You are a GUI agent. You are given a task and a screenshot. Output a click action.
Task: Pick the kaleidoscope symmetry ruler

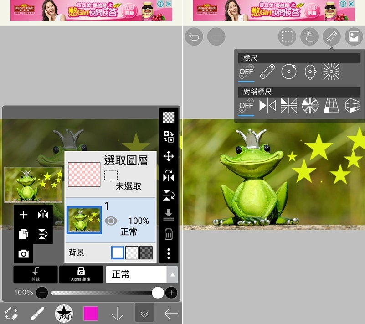point(310,105)
